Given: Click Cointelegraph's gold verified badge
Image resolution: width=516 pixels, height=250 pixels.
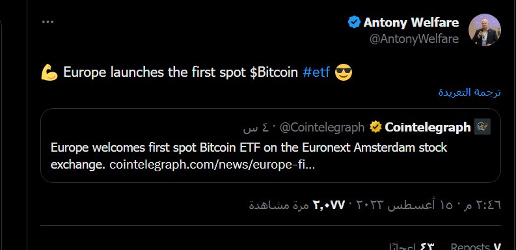Looking at the screenshot, I should 375,127.
